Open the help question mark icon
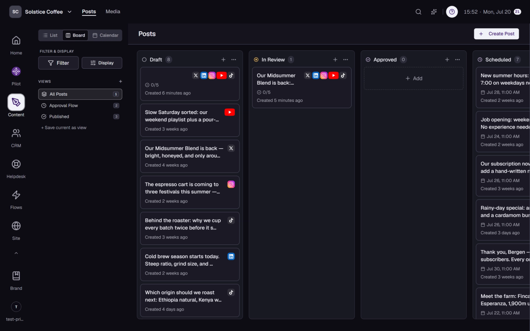 (x=452, y=12)
